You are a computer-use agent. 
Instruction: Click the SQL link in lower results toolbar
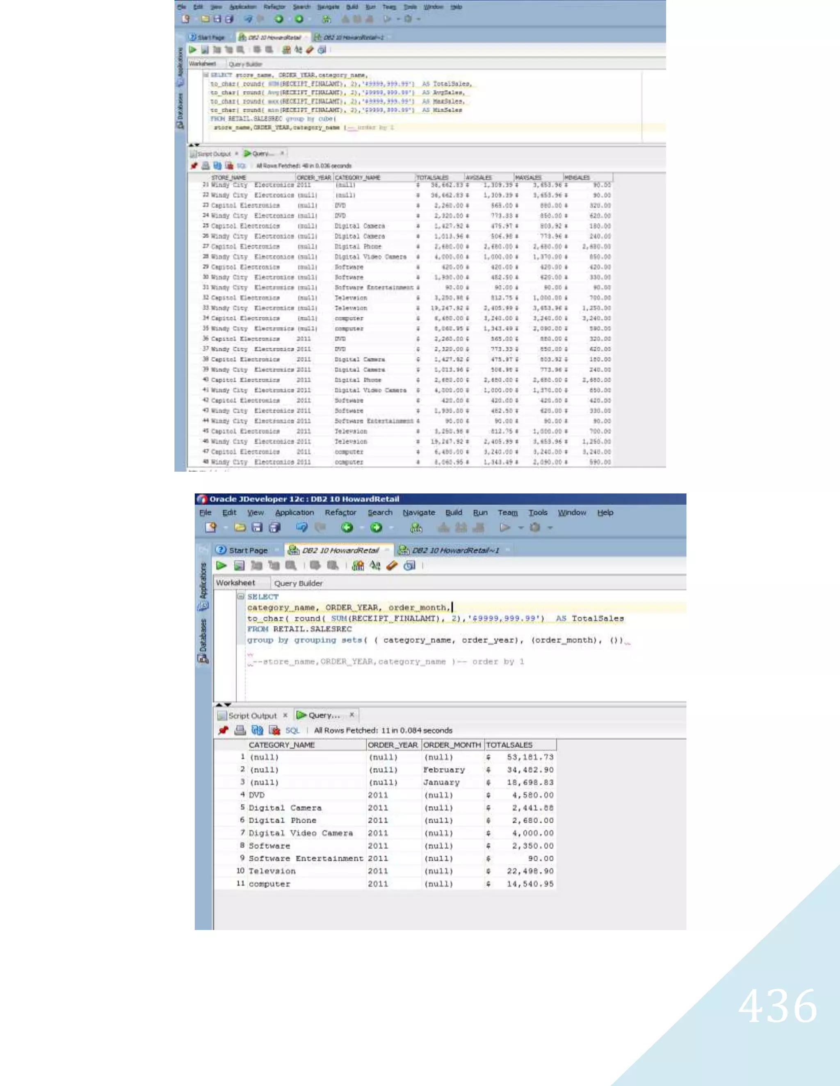[x=292, y=730]
